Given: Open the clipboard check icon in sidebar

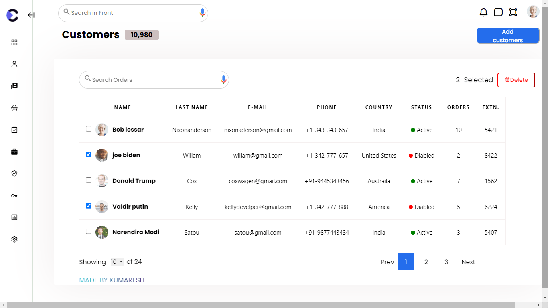Looking at the screenshot, I should click(14, 130).
